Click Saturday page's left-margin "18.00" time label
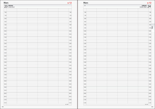Image resolution: width=155 pixels, height=109 pixels. coord(85,81)
